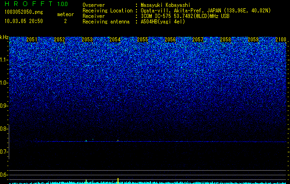Click the 2053 time marker
290x184 pixels.
87,40
